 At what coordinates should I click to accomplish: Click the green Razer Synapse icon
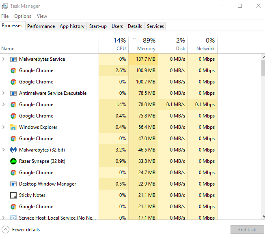[x=13, y=161]
